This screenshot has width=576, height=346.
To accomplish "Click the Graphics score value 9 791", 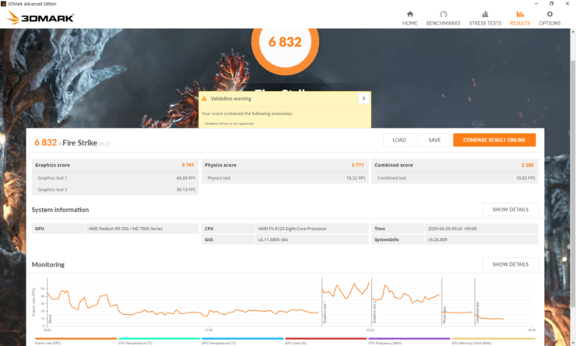I will pos(188,165).
